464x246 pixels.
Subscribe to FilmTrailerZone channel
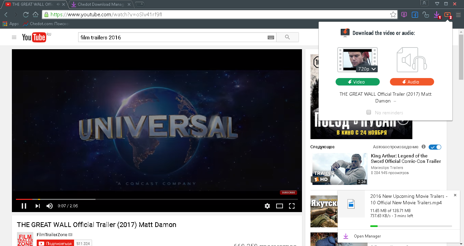tap(56, 243)
